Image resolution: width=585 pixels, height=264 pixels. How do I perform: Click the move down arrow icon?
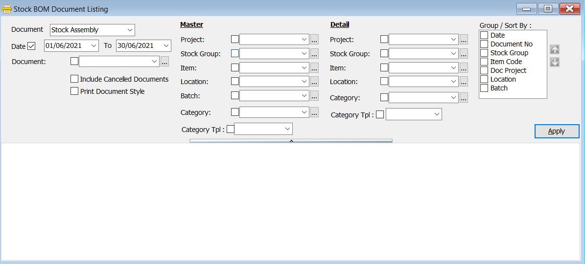(554, 62)
